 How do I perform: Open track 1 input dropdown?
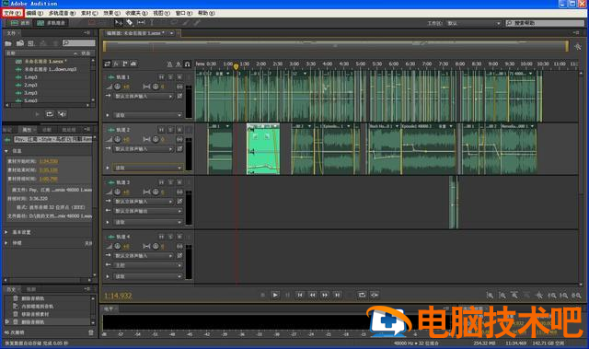[x=144, y=96]
